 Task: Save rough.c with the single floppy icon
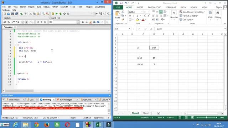point(12,14)
